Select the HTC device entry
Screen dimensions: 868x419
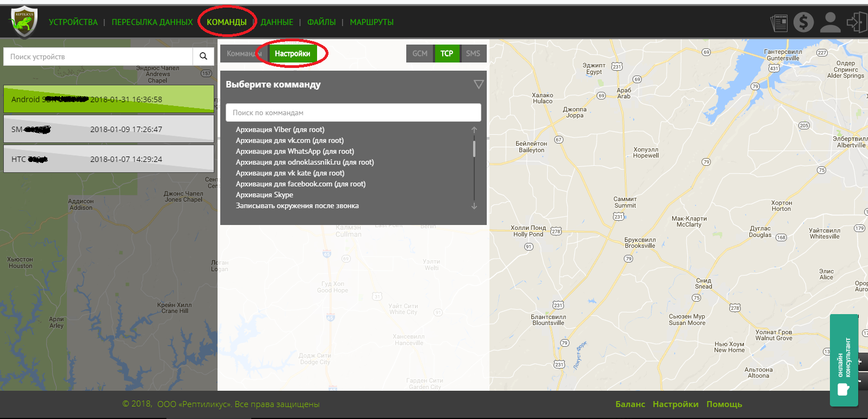click(109, 159)
